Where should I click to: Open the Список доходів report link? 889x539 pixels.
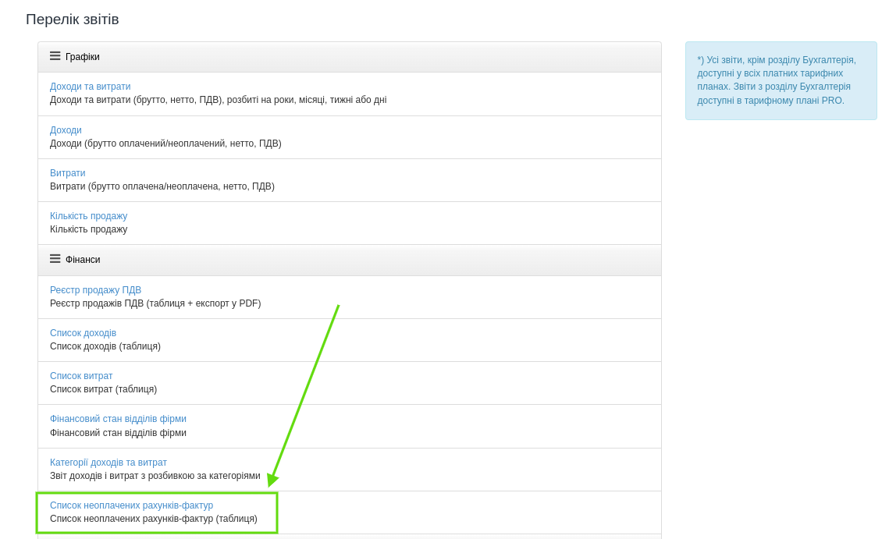pyautogui.click(x=83, y=333)
